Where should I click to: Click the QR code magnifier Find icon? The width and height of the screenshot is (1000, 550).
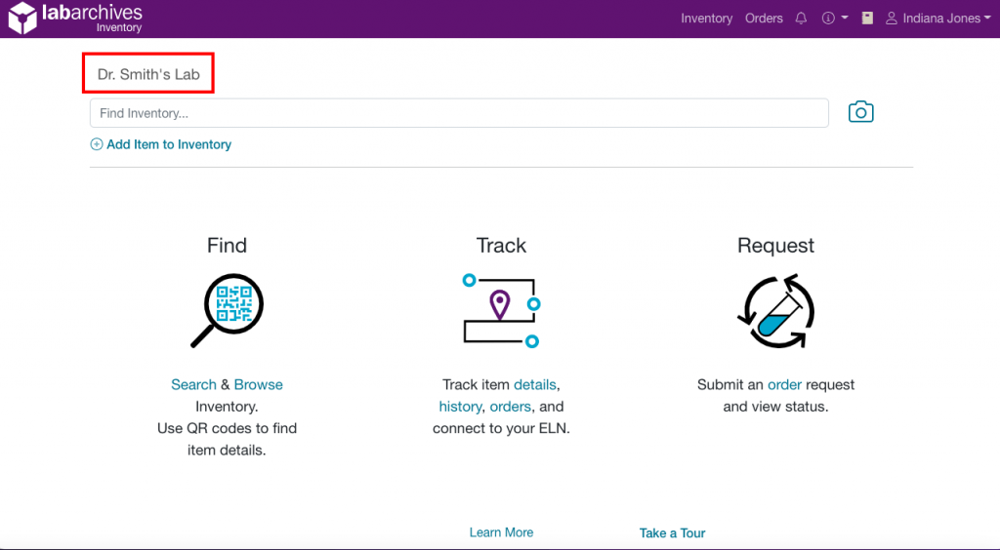228,310
